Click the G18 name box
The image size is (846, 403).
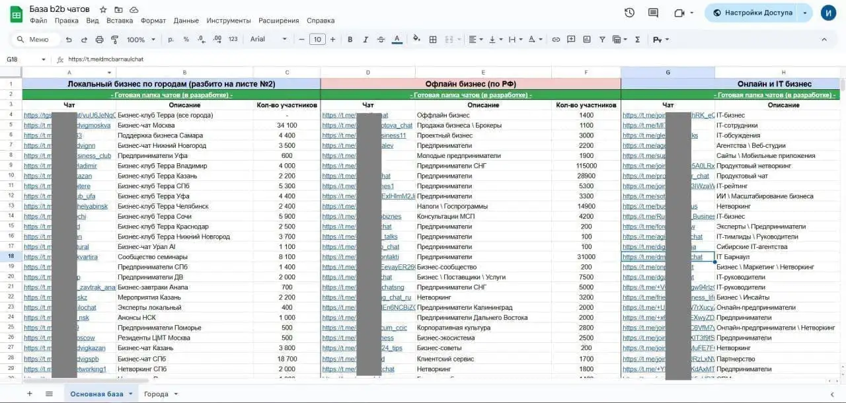tap(26, 59)
